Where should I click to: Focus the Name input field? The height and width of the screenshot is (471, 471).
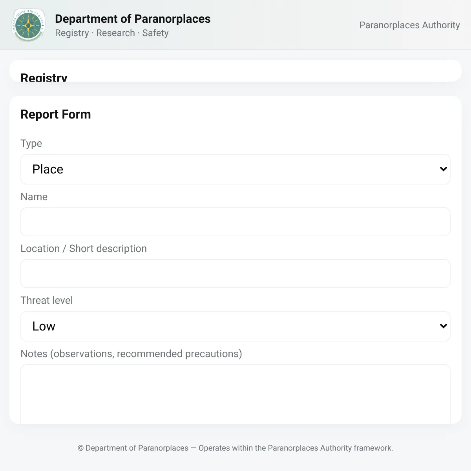[x=235, y=222]
